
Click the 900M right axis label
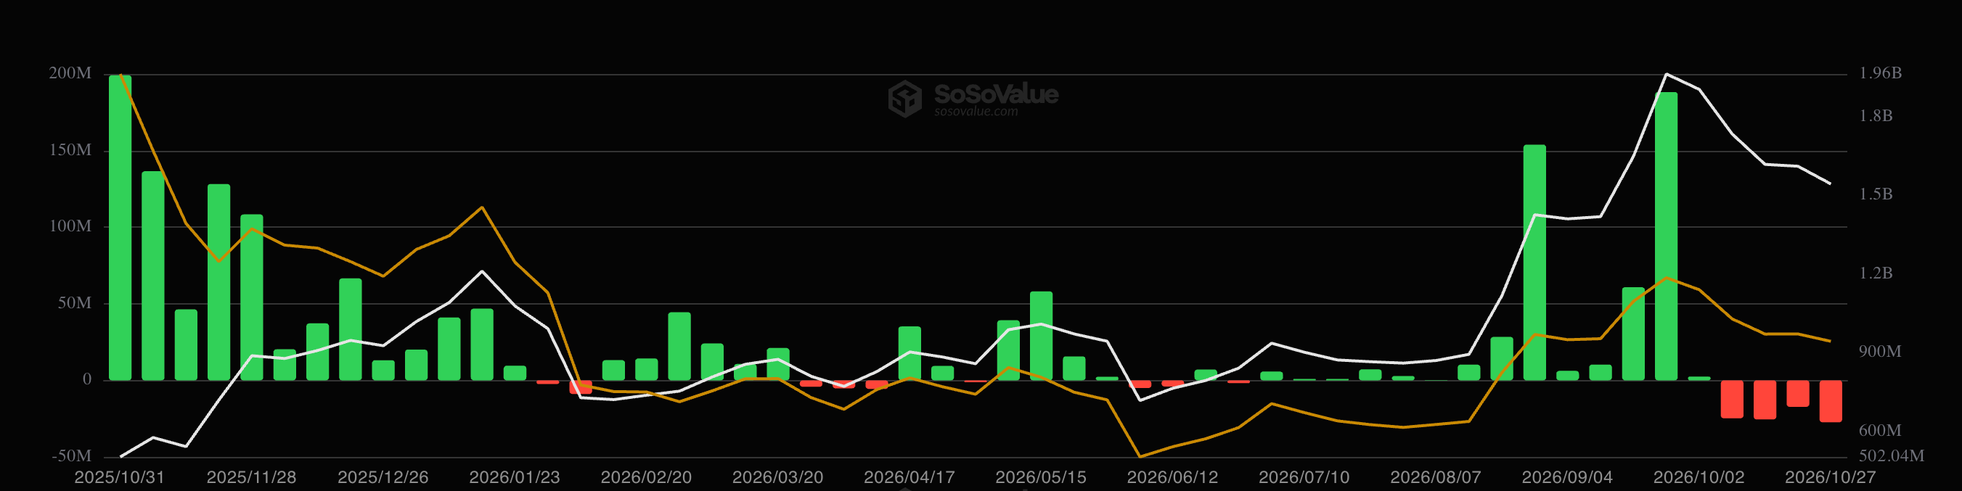(1880, 352)
